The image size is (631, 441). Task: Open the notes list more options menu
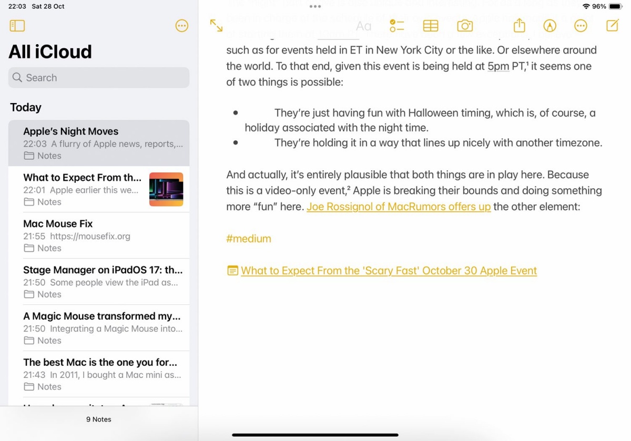pos(182,26)
